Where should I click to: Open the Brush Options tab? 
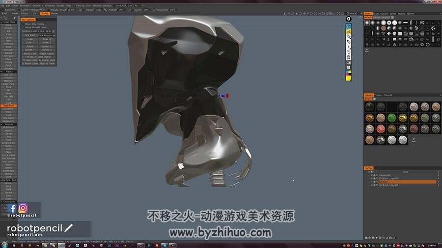381,14
